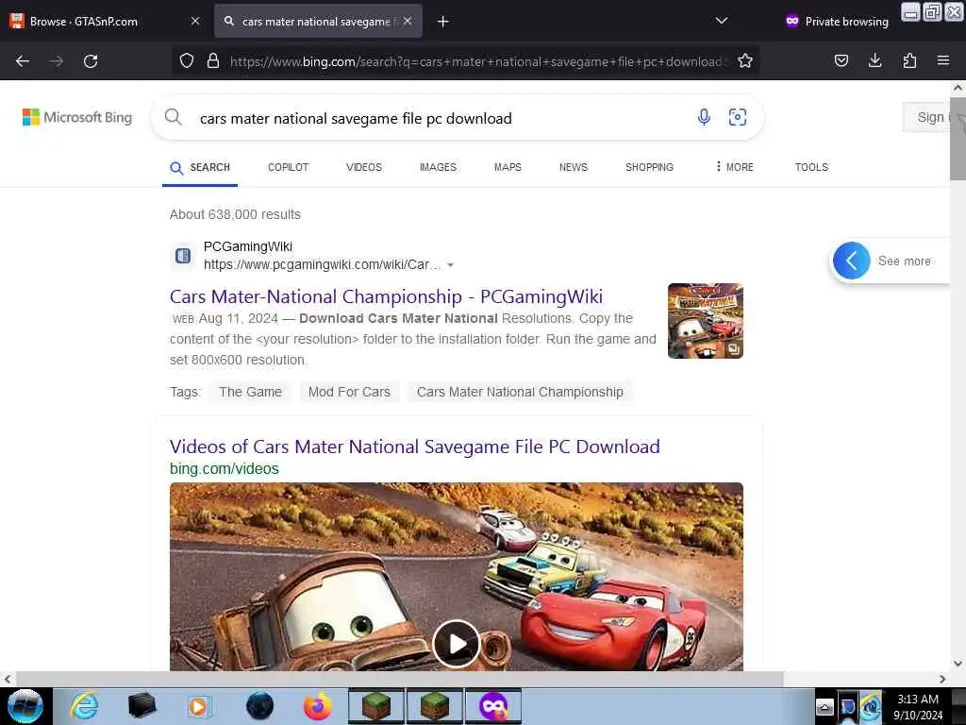Select the 'Mod For Cars' tag
966x725 pixels.
(349, 392)
